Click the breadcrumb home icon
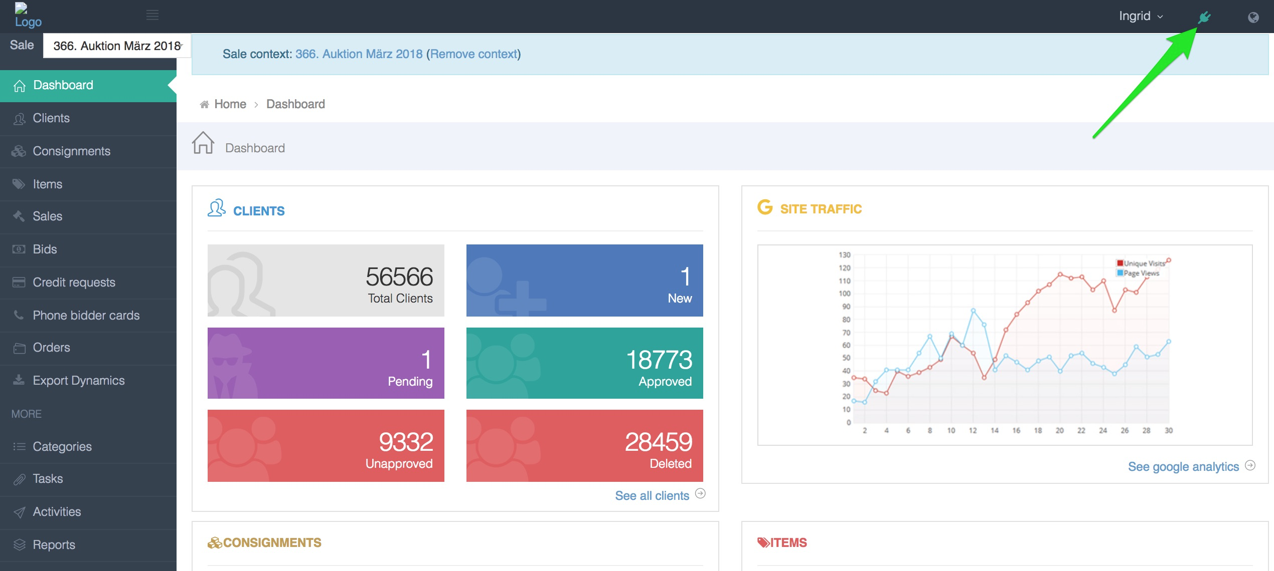Screen dimensions: 1274x571 point(204,105)
